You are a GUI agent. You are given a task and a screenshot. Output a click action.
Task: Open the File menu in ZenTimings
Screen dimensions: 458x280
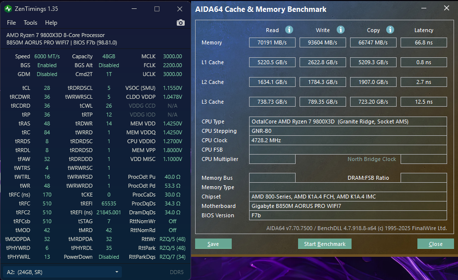[x=11, y=23]
